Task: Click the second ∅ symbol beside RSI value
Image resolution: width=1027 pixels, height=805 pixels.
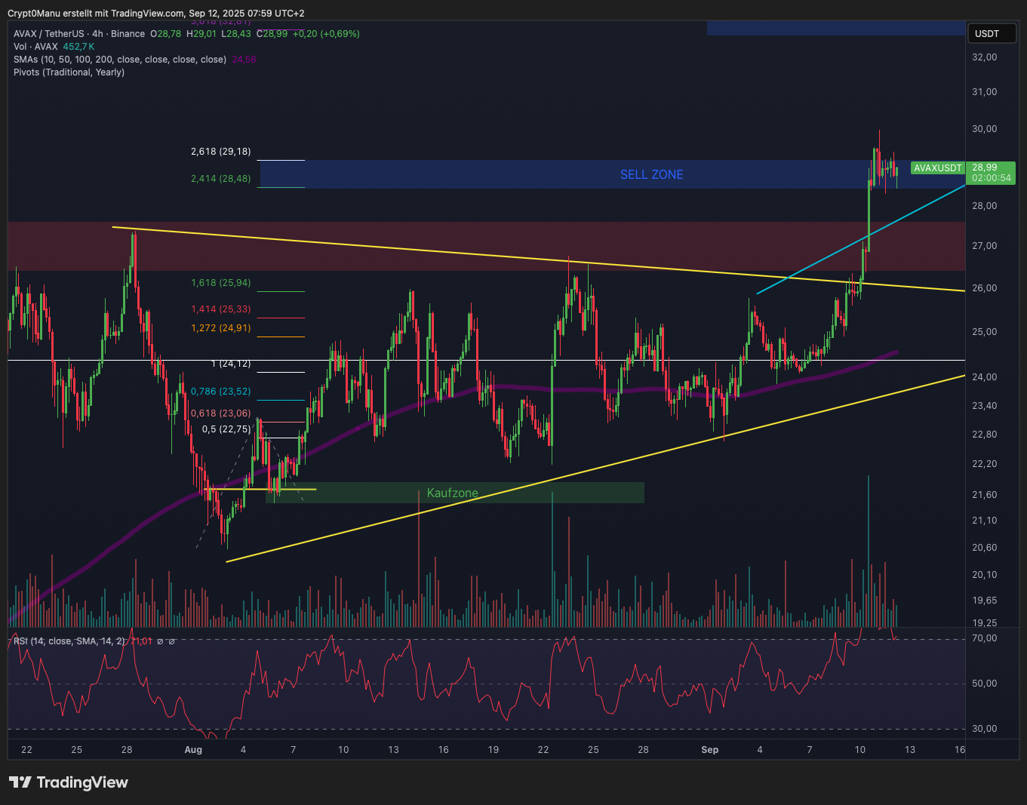Action: pos(172,641)
